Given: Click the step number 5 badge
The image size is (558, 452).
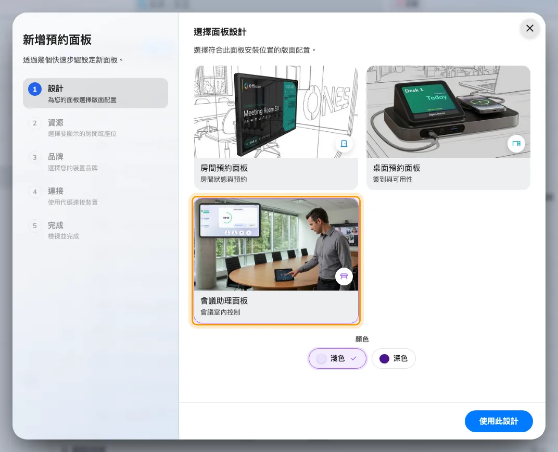Looking at the screenshot, I should 35,225.
